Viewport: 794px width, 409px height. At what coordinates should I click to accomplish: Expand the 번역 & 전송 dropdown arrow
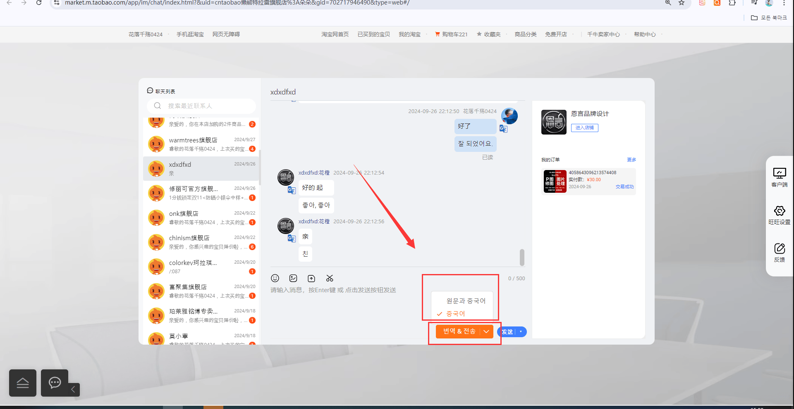click(x=487, y=331)
